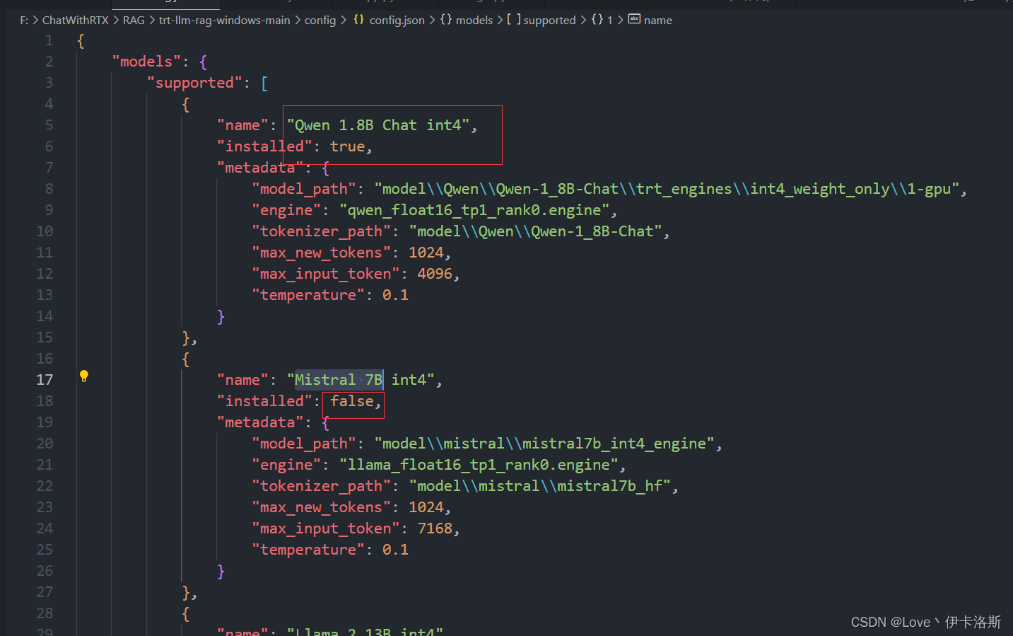Click the true value on line 6
Viewport: 1013px width, 636px height.
click(x=347, y=146)
